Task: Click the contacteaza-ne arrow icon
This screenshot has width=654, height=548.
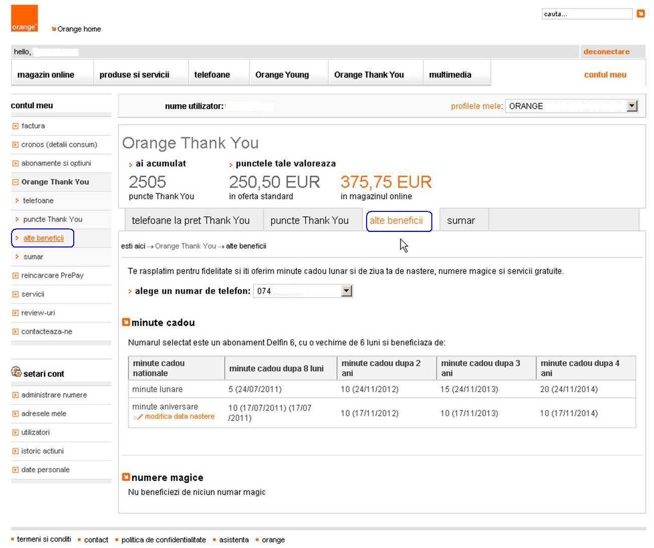Action: click(15, 332)
